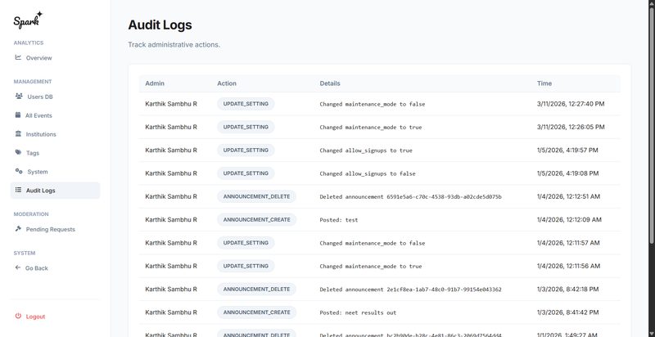
Task: Click the Spark logo
Action: pyautogui.click(x=29, y=18)
